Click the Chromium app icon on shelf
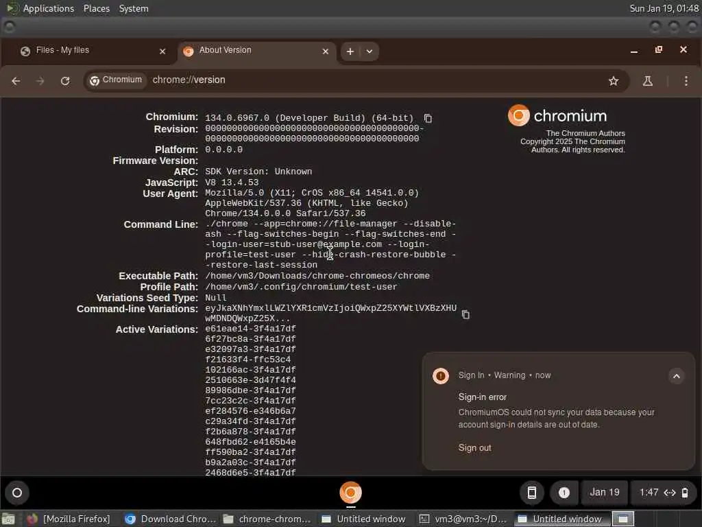This screenshot has width=702, height=527. [x=350, y=493]
